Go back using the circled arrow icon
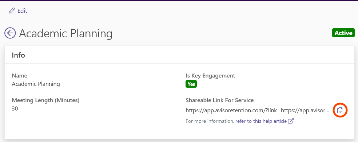This screenshot has height=142, width=358. coord(10,33)
